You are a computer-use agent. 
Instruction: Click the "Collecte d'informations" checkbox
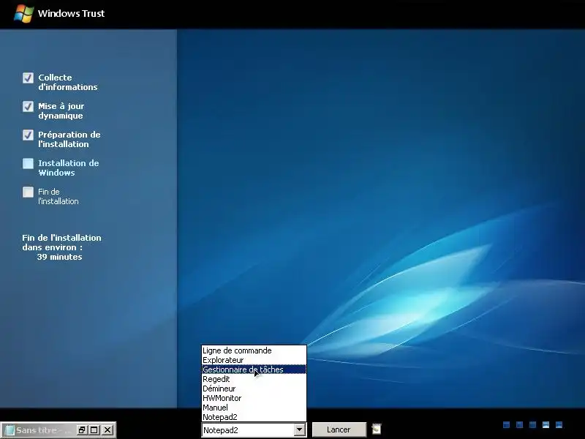28,78
